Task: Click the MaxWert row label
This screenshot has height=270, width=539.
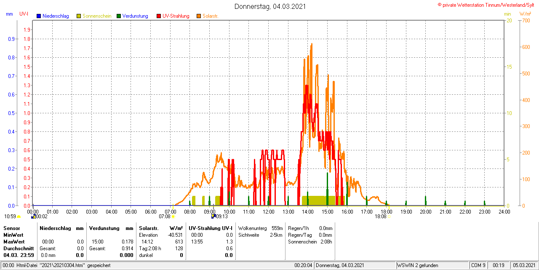Action: [14, 242]
